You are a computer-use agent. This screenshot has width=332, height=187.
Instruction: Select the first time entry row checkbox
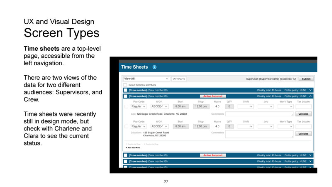[126, 106]
